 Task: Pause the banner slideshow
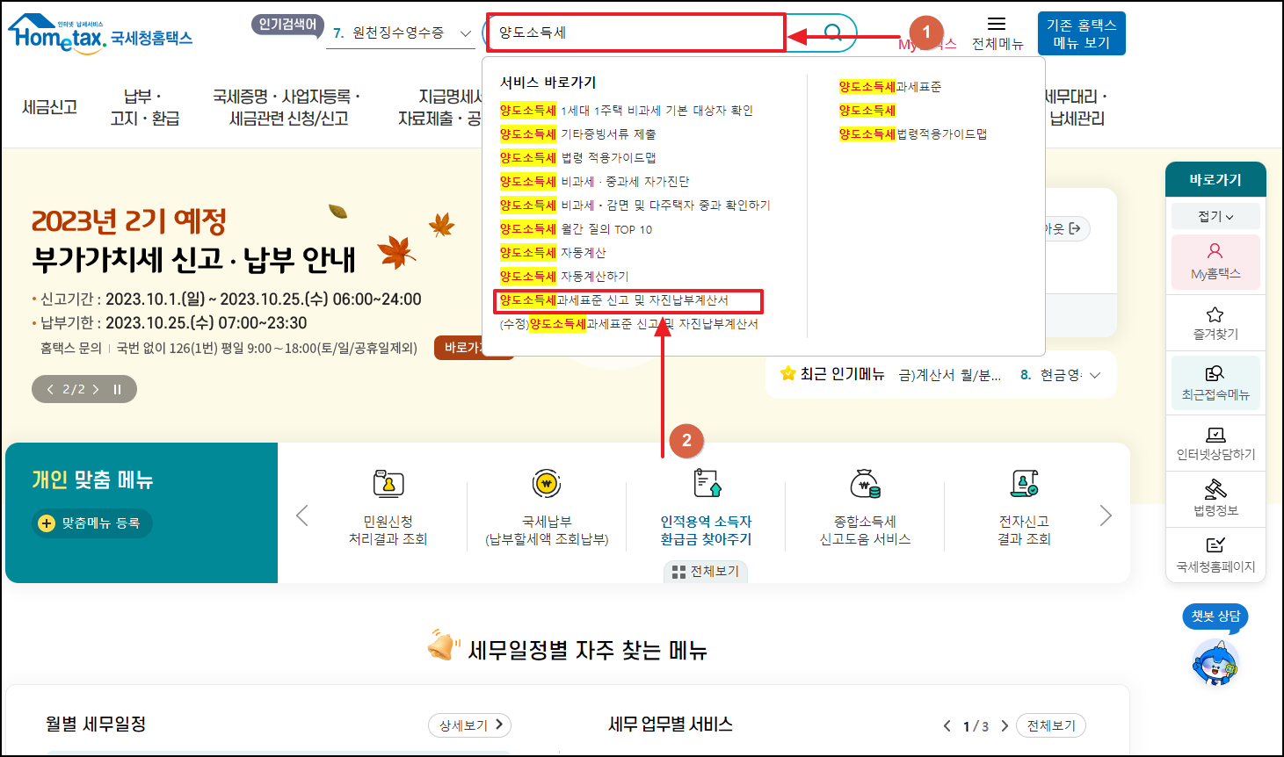[117, 389]
